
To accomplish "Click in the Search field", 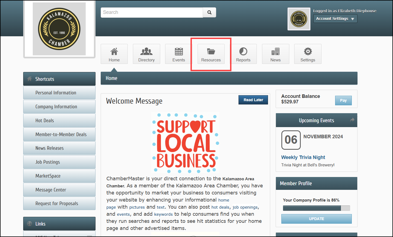I will (152, 12).
